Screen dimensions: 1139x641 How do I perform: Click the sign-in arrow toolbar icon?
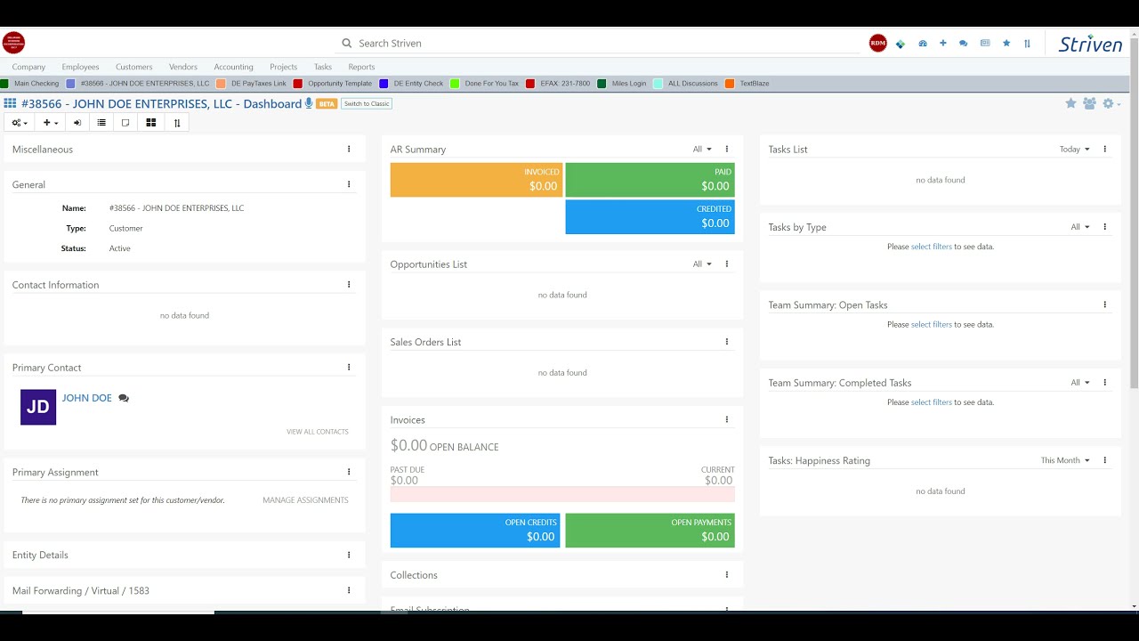(77, 123)
